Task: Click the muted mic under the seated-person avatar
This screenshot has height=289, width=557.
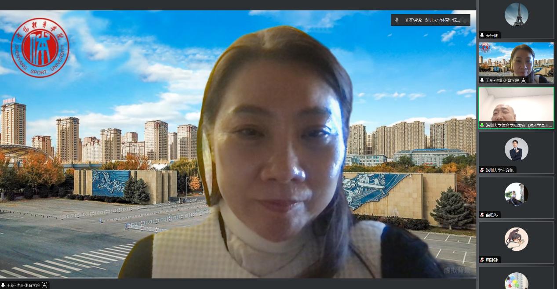Action: click(x=482, y=215)
